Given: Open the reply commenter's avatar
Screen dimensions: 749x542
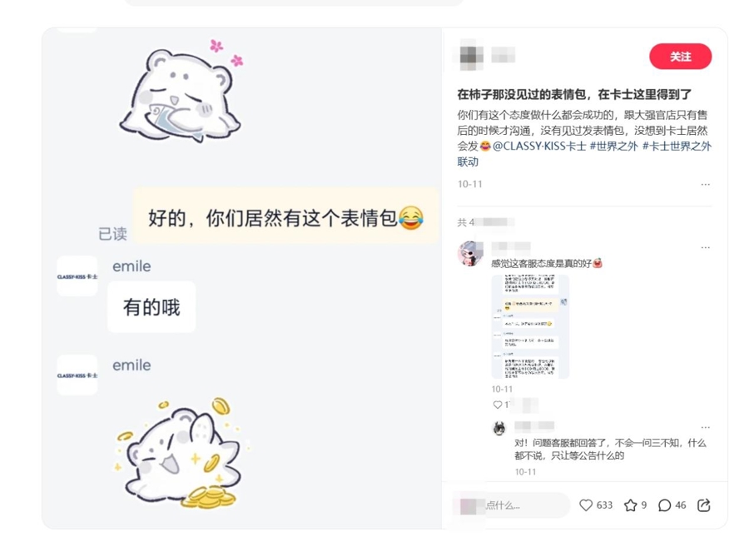Looking at the screenshot, I should pos(499,428).
